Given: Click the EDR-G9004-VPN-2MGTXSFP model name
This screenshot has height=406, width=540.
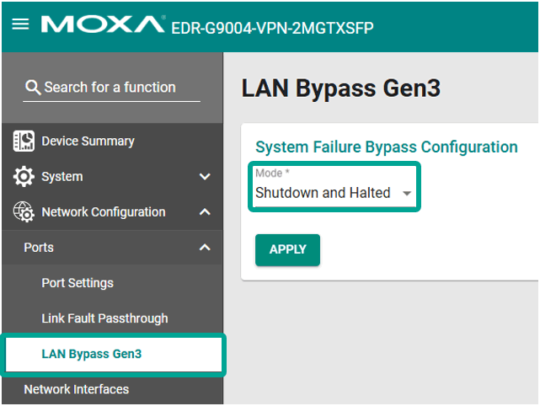Looking at the screenshot, I should [x=272, y=28].
